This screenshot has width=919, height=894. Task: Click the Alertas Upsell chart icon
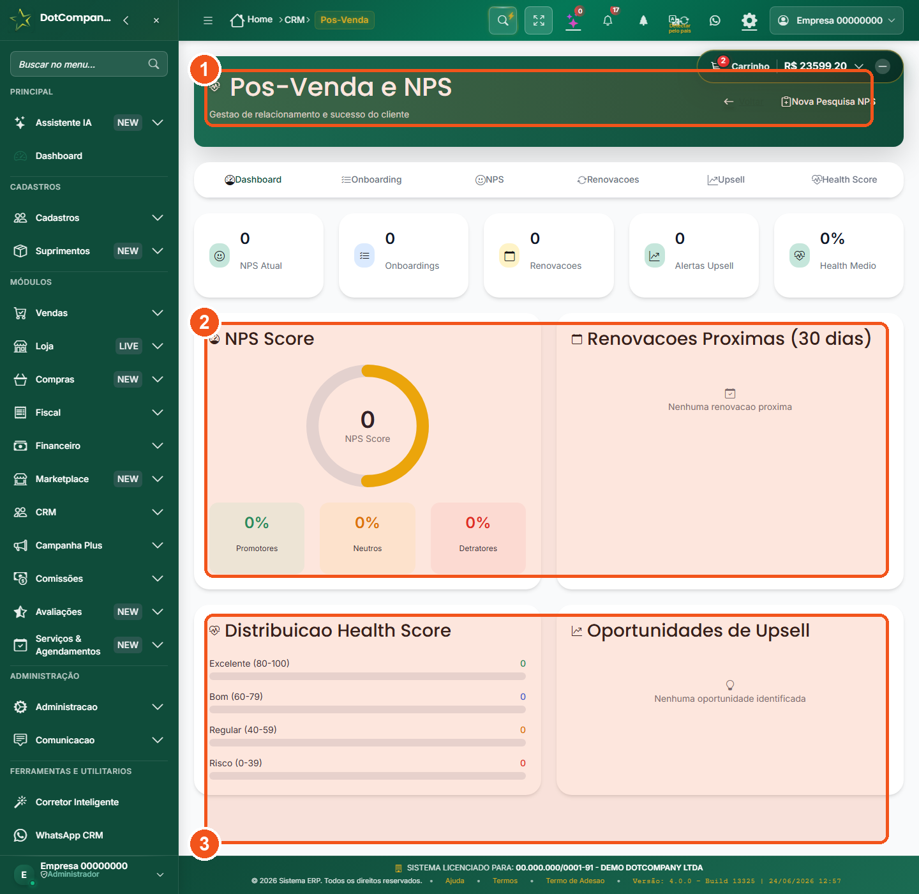click(x=655, y=255)
